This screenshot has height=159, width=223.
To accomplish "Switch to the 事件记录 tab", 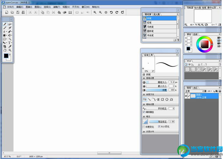I will click(212, 7).
